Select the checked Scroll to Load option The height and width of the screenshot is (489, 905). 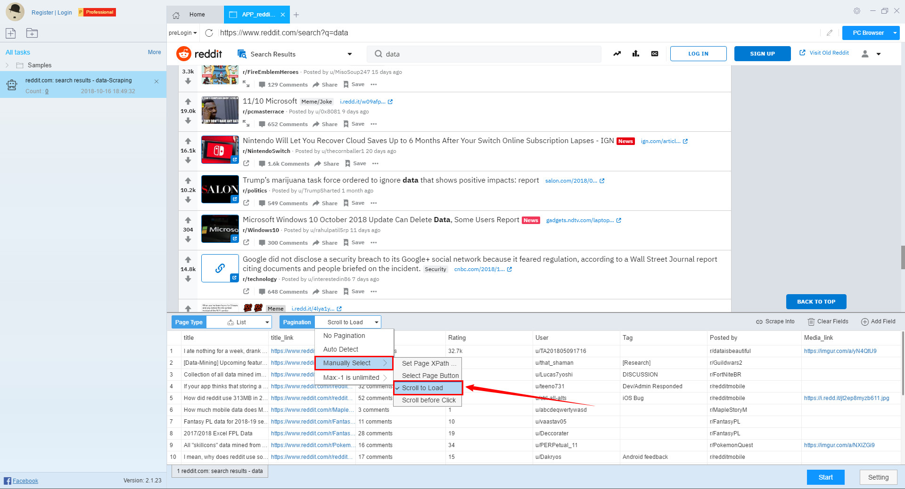(x=428, y=388)
